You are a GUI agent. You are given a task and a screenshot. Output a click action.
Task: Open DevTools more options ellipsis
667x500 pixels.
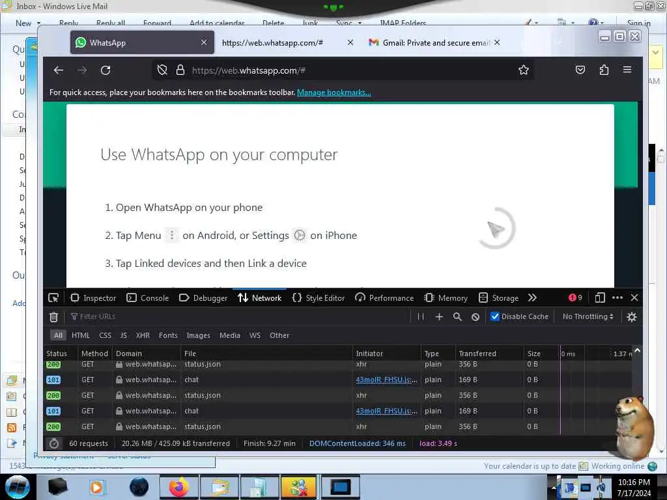coord(617,298)
